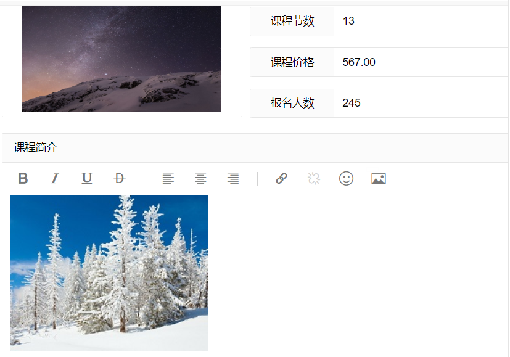Edit the 课程节数 field showing 13

[x=421, y=21]
